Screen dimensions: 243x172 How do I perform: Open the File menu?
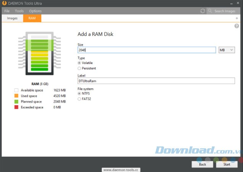click(7, 11)
